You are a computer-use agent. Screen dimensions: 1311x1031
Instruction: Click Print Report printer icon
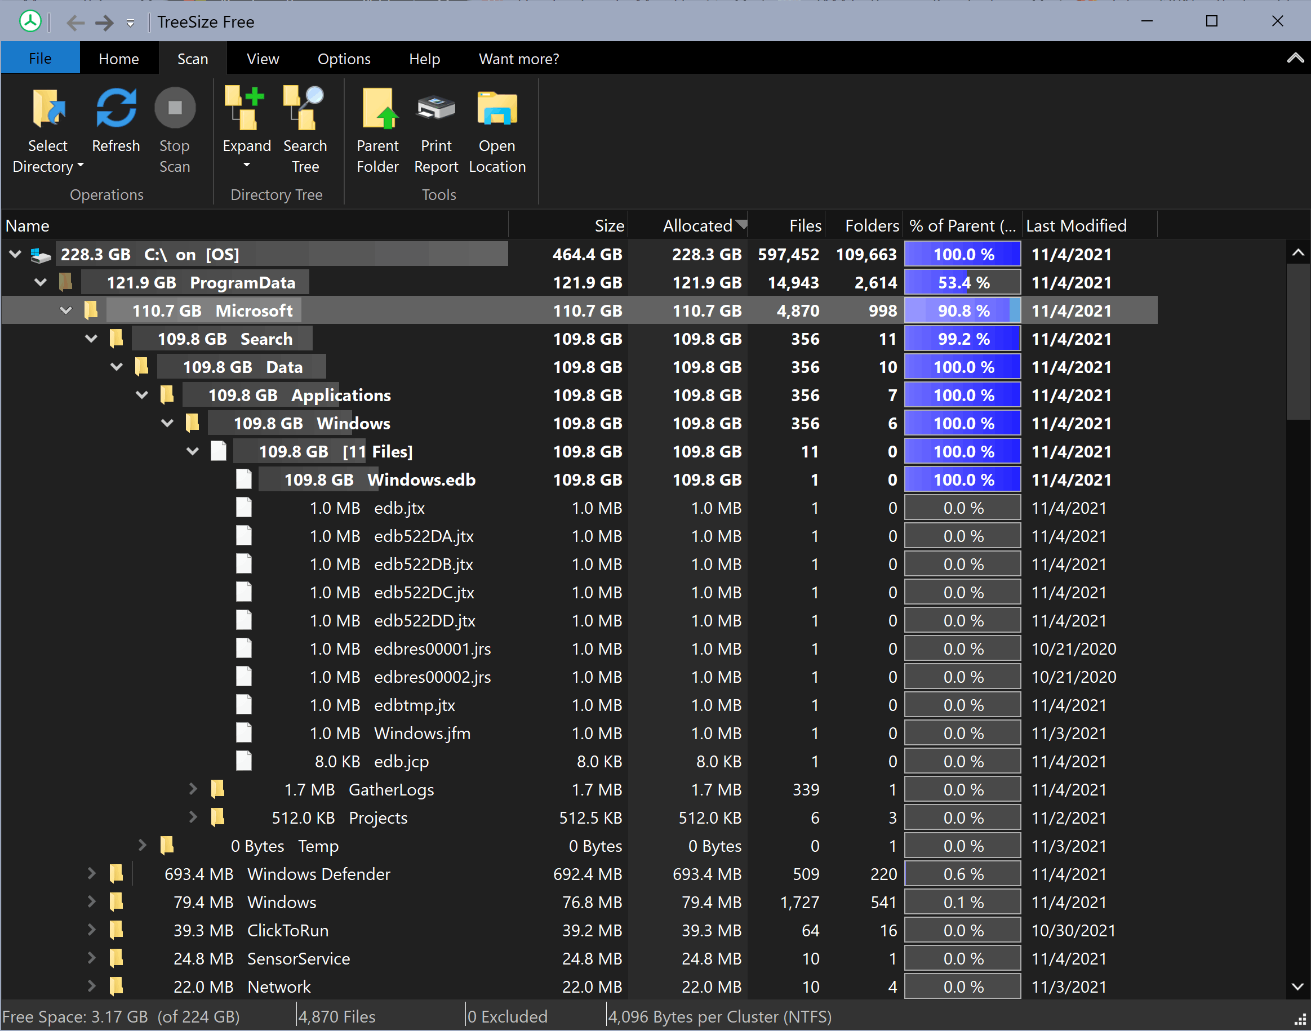tap(436, 109)
